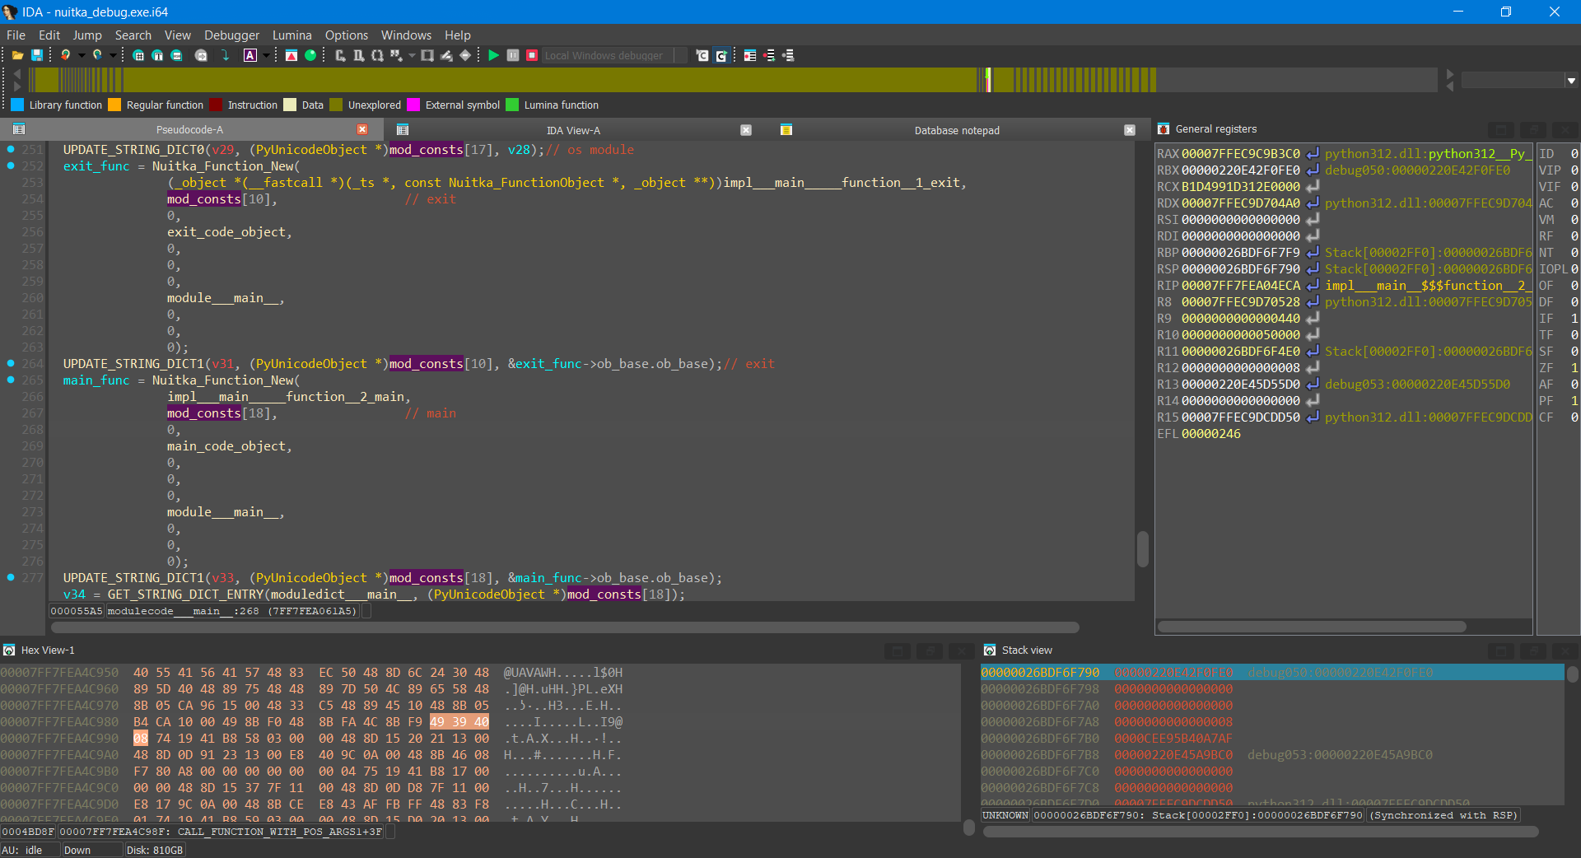Viewport: 1581px width, 858px height.
Task: Pause the debugged process
Action: [x=513, y=55]
